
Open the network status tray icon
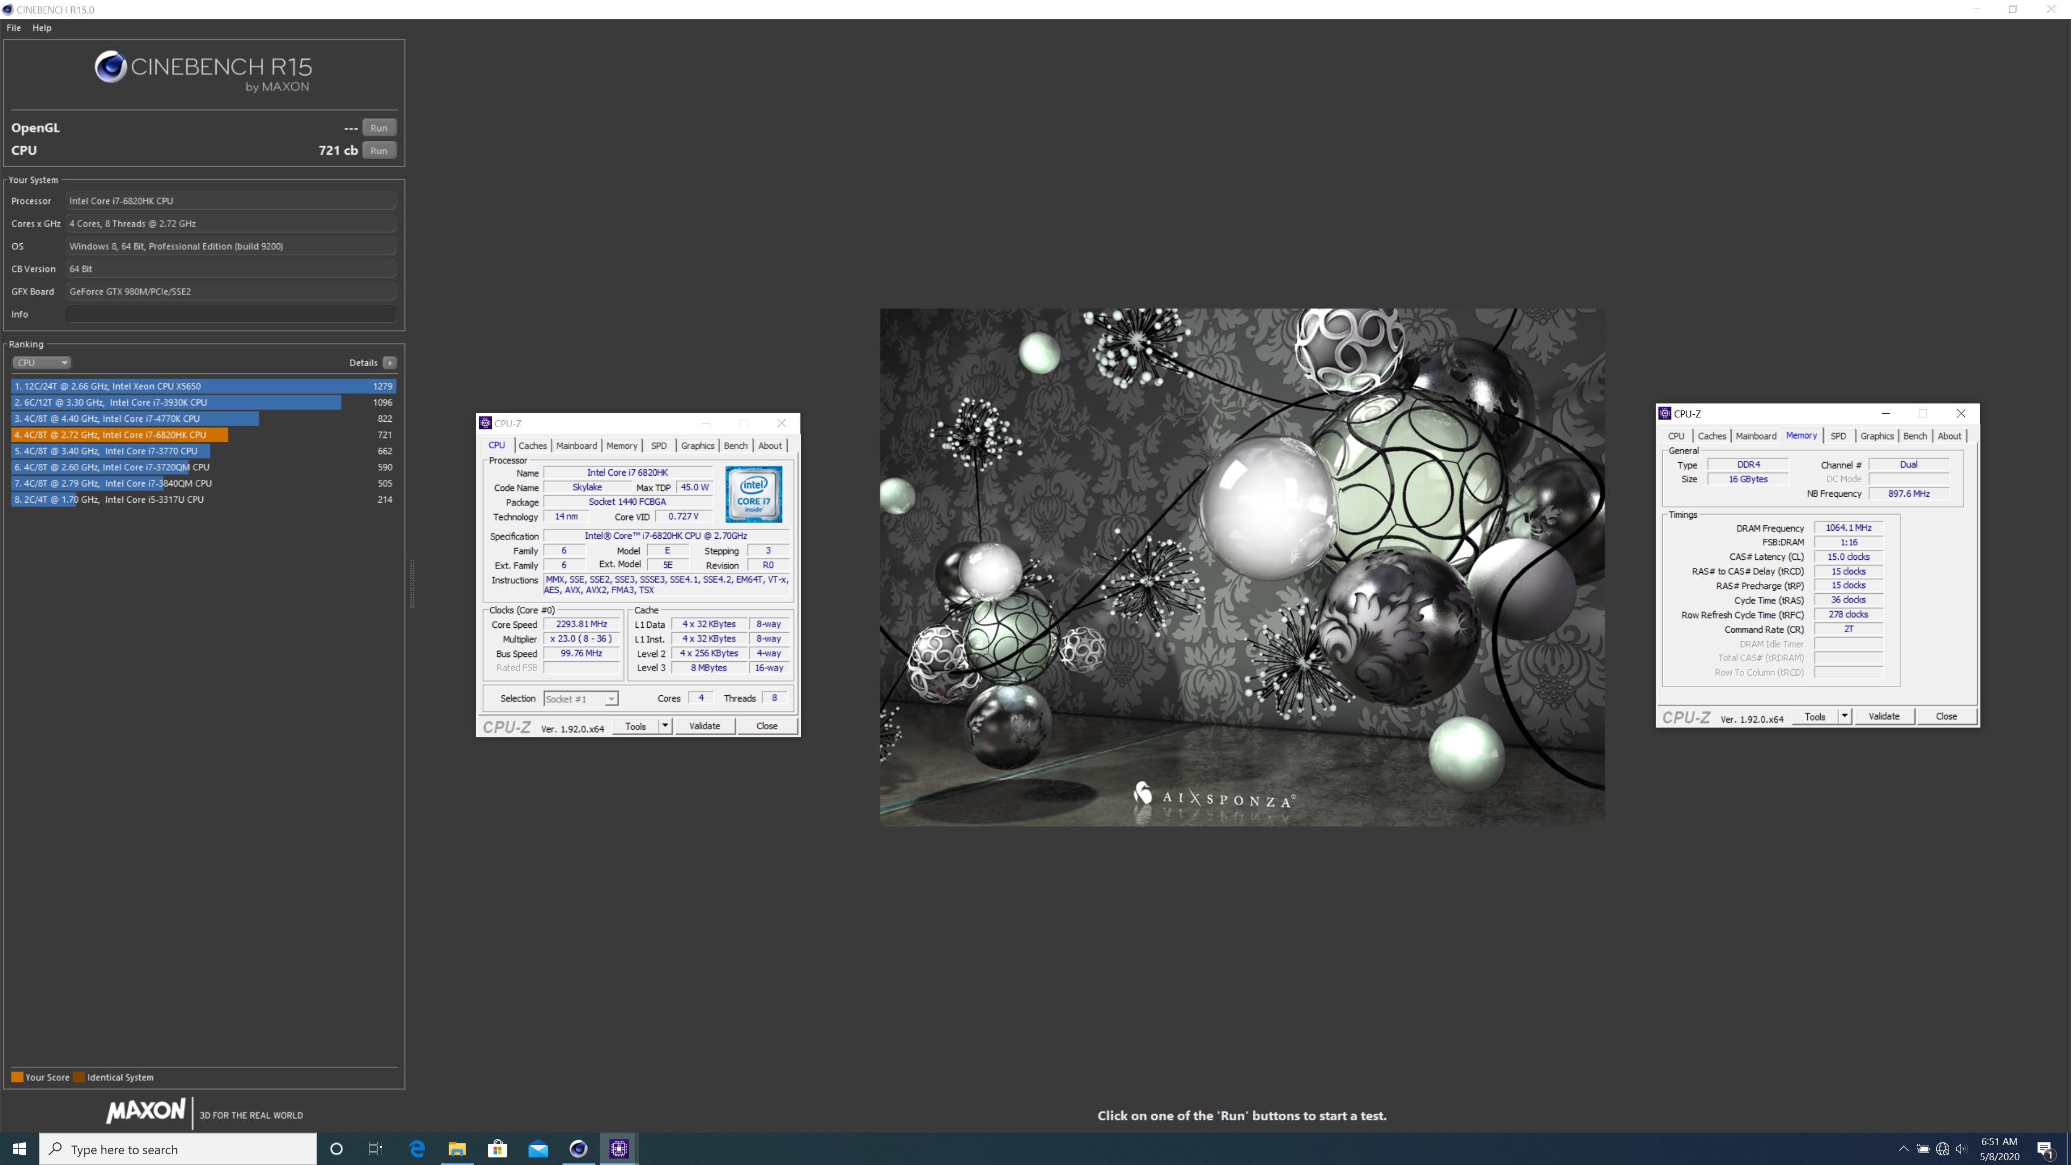click(x=1942, y=1149)
